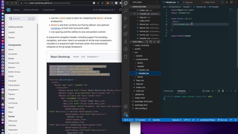Viewport: 238px width, 134px height.
Task: Collapse the src folder in explorer
Action: pos(136,52)
